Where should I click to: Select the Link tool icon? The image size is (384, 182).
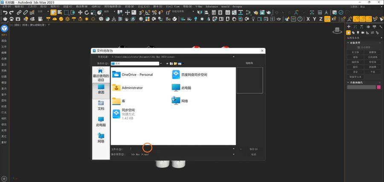pyautogui.click(x=19, y=12)
